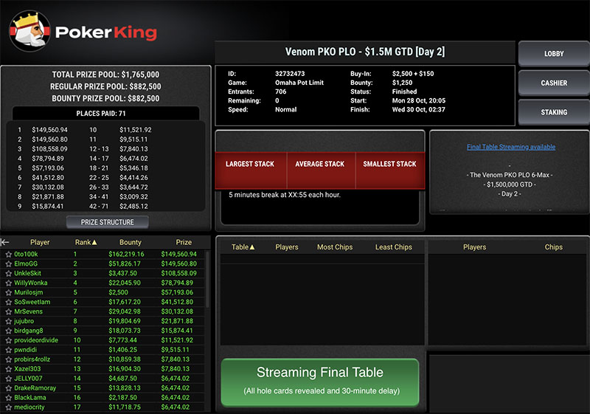Click the star next to Xazel303
This screenshot has width=590, height=414.
[8, 369]
